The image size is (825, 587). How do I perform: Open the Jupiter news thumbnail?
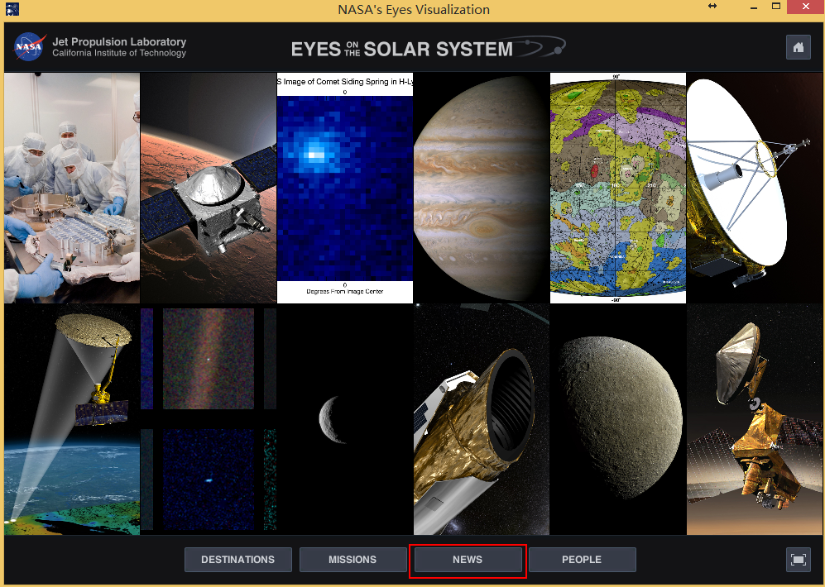pyautogui.click(x=481, y=188)
